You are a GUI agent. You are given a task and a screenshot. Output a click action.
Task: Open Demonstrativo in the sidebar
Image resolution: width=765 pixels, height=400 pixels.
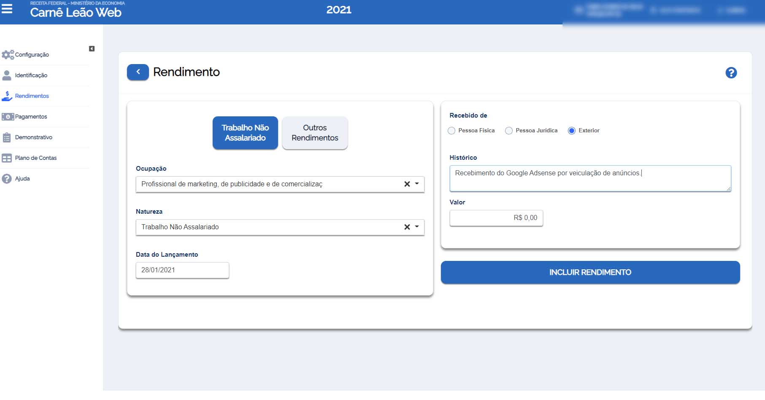pyautogui.click(x=34, y=137)
